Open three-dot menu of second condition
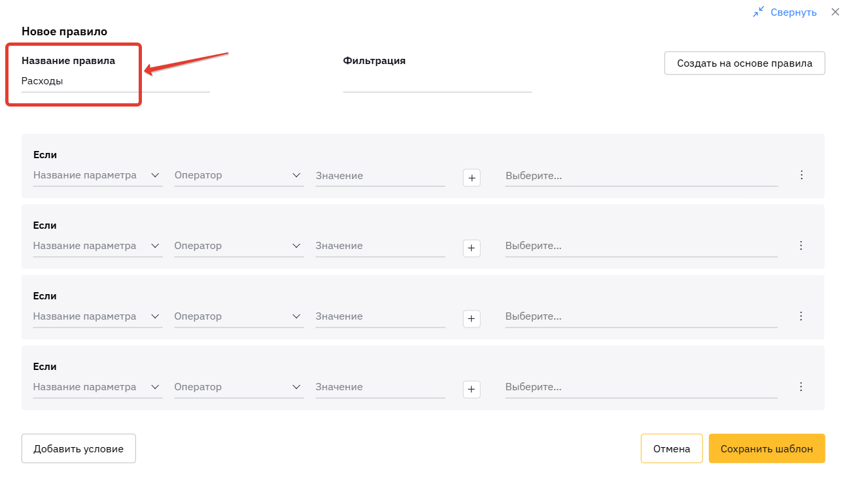Viewport: 847px width, 485px height. coord(801,246)
